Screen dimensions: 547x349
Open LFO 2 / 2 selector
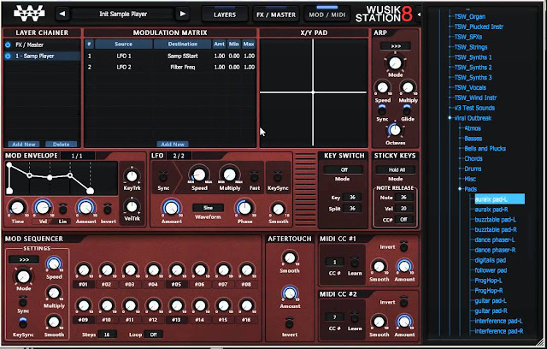click(x=179, y=156)
